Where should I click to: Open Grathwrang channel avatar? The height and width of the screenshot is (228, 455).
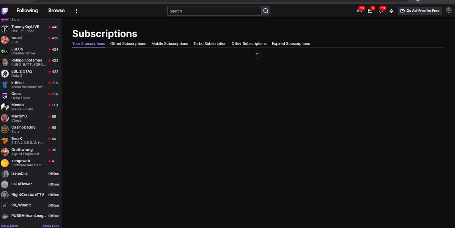(5, 152)
